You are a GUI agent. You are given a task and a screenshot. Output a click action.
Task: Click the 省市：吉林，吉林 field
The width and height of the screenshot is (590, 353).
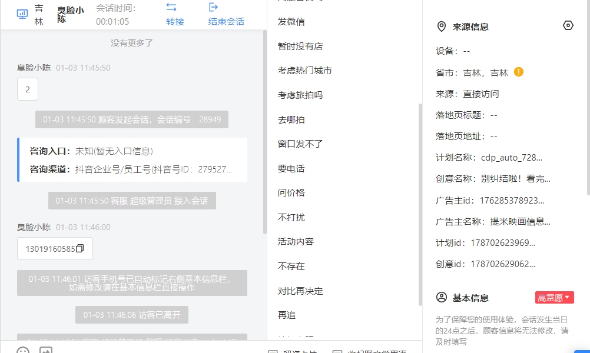click(x=472, y=73)
